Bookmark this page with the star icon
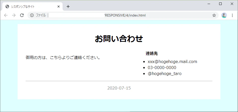Viewport: 238px width, 112px height. 214,15
